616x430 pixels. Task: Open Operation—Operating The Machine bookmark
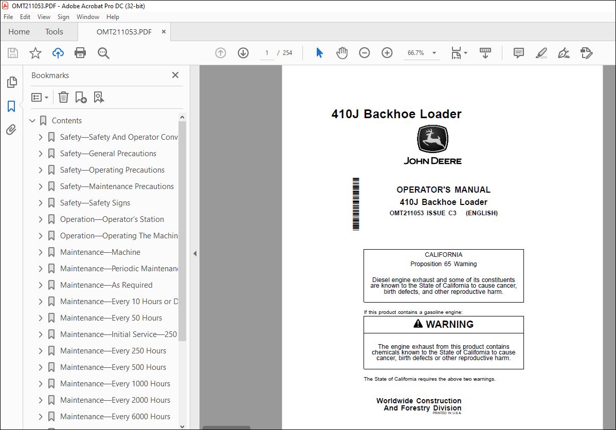point(119,236)
